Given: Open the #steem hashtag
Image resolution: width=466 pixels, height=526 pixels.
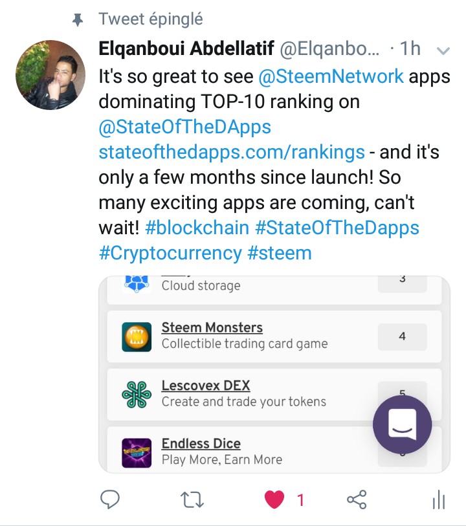Looking at the screenshot, I should (x=280, y=253).
